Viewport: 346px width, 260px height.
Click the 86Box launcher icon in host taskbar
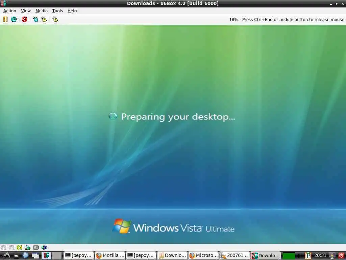point(46,256)
